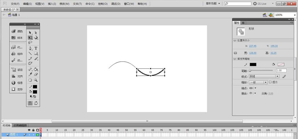The height and width of the screenshot is (139, 298).
Task: Click the 基本功能 workspace button
Action: point(213,4)
